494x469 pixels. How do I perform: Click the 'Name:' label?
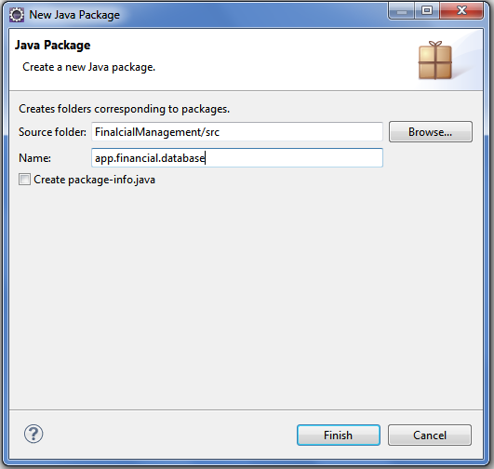click(x=34, y=158)
